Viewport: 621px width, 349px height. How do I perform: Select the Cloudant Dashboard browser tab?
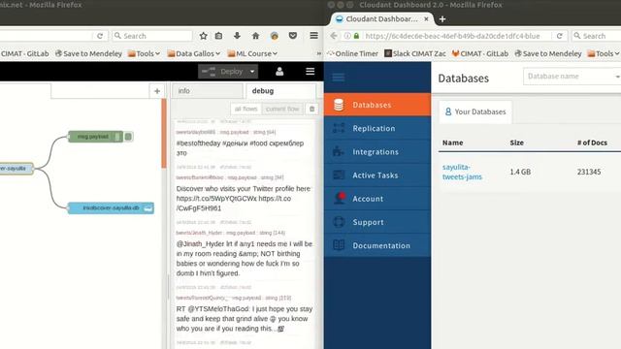(381, 19)
